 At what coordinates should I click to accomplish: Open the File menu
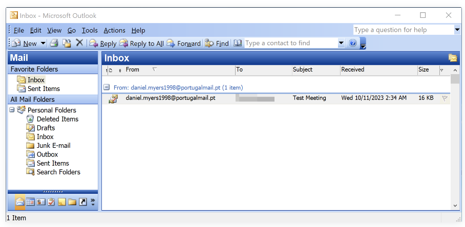pos(18,31)
